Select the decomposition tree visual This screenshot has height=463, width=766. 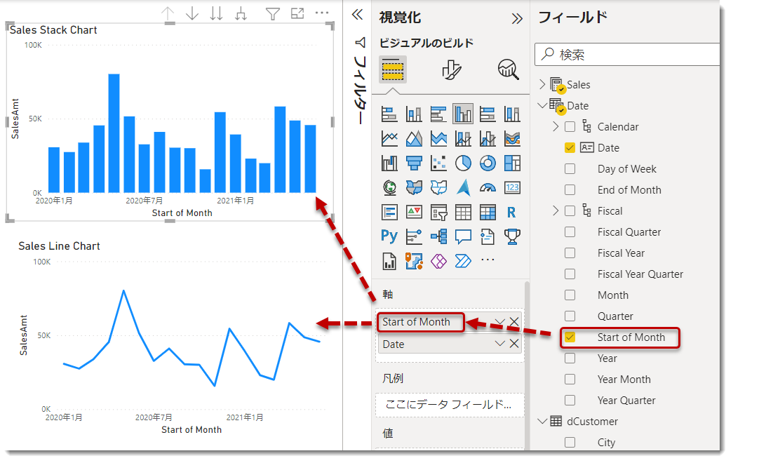[438, 236]
